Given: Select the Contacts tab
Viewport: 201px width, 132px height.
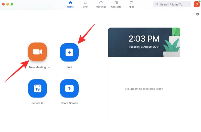Looking at the screenshot, I should coord(116,4).
